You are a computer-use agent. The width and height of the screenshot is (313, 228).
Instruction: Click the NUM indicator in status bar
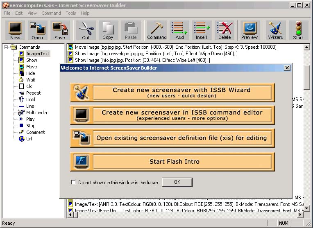[284, 223]
